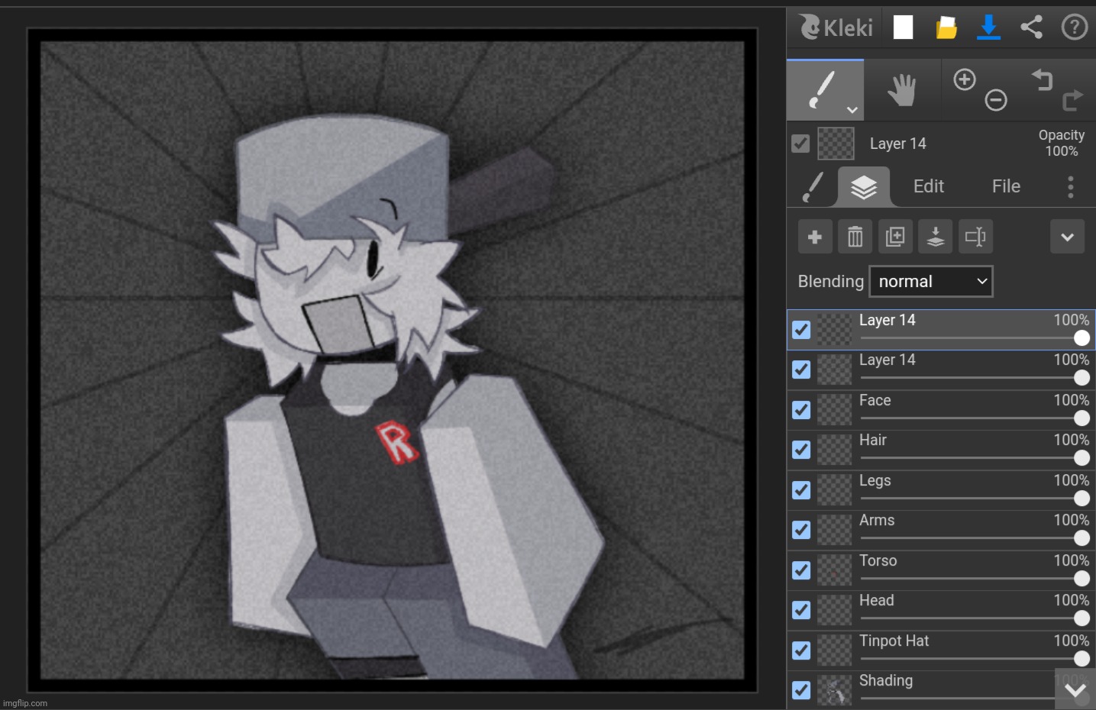1096x710 pixels.
Task: Adjust Torso layer opacity slider
Action: pyautogui.click(x=975, y=579)
